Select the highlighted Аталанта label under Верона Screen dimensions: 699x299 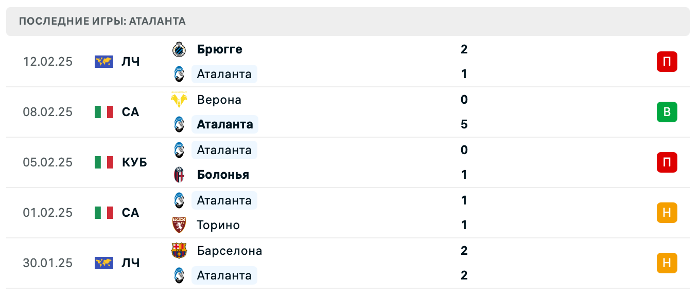tap(225, 124)
